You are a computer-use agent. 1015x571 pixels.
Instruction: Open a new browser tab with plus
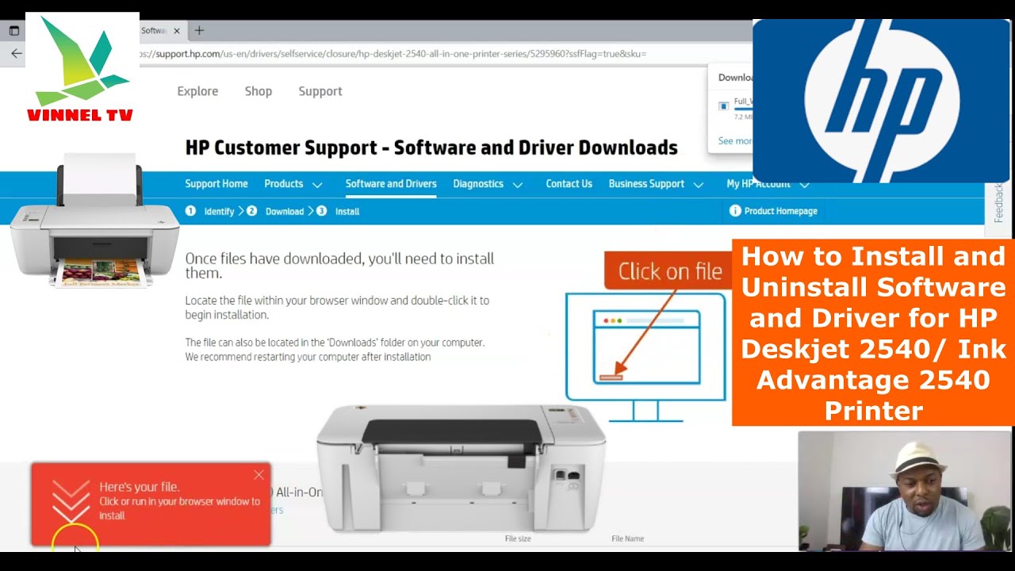[x=199, y=31]
